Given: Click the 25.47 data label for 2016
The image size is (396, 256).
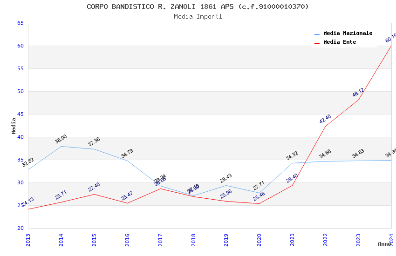Looking at the screenshot, I should pyautogui.click(x=127, y=196).
